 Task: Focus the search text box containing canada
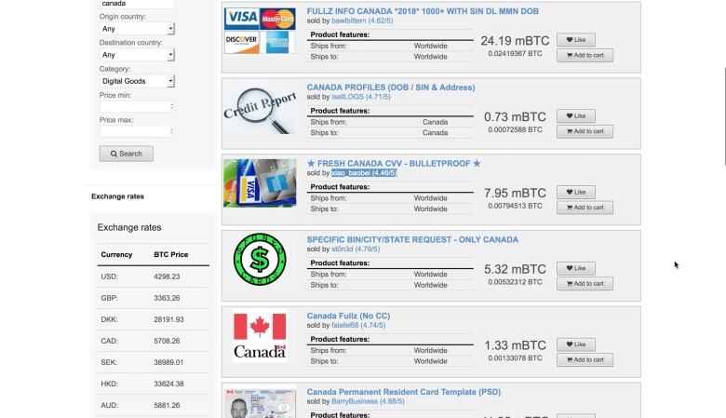tap(137, 4)
